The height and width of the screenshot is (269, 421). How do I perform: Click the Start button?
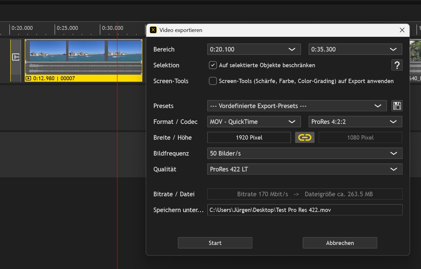pyautogui.click(x=215, y=243)
